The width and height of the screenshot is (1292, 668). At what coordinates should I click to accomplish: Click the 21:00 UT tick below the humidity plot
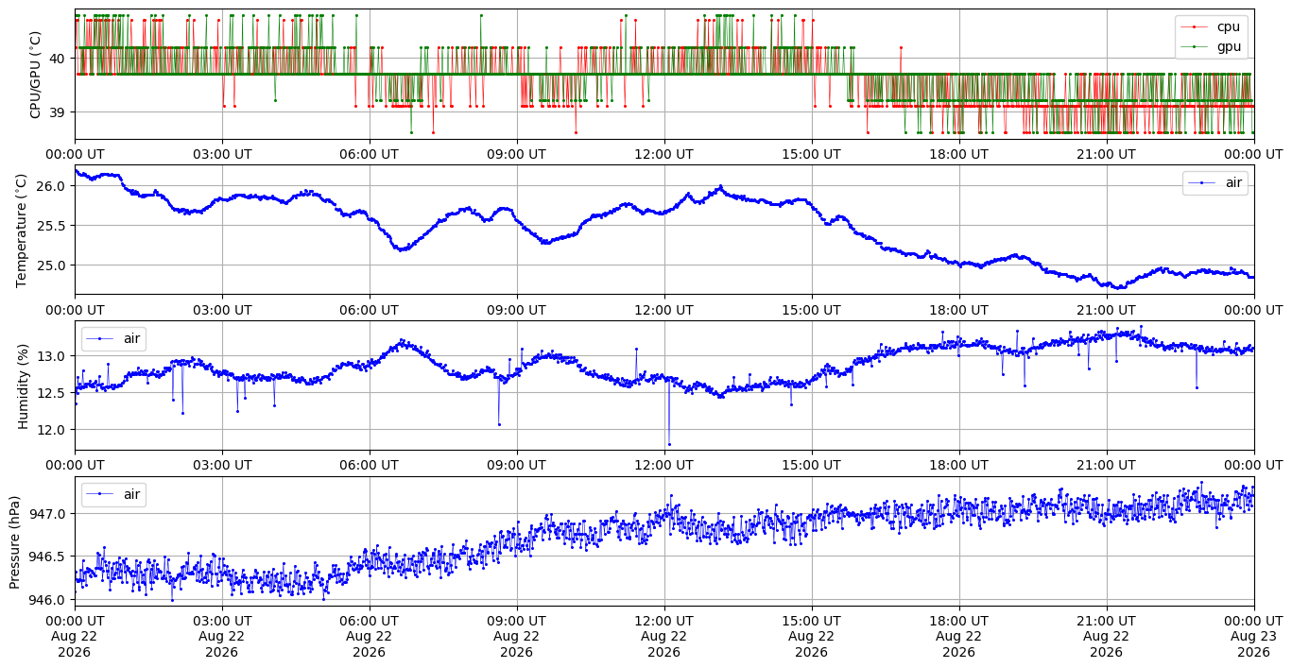tap(1106, 465)
